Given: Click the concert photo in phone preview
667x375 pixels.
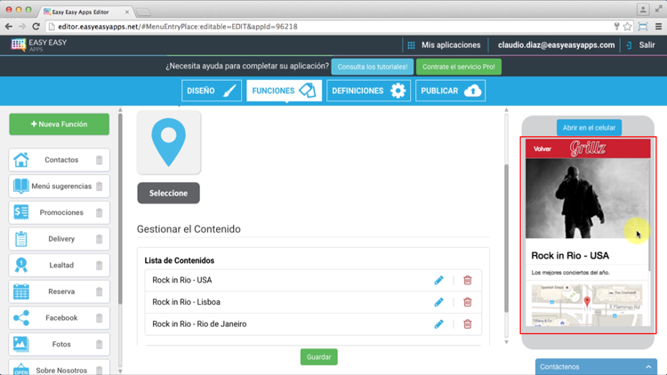Looking at the screenshot, I should click(588, 198).
